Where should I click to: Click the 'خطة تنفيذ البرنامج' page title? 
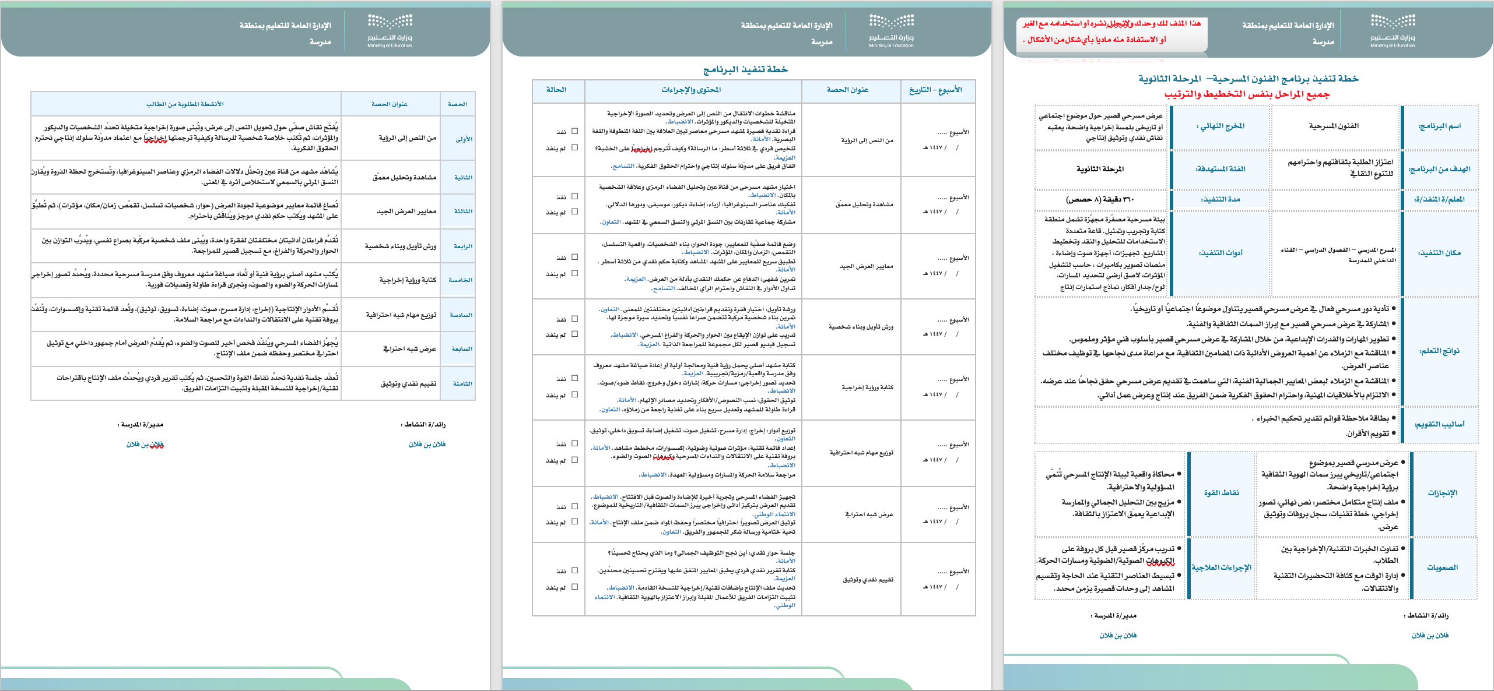click(745, 69)
